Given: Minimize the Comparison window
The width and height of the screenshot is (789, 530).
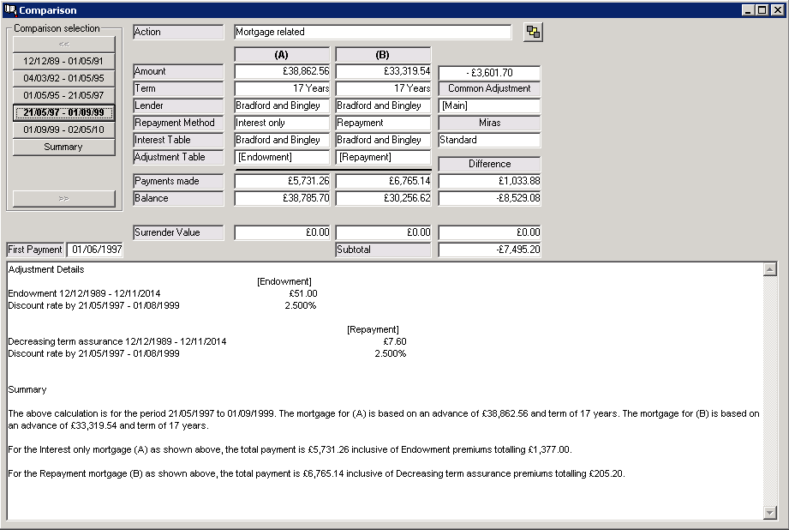Looking at the screenshot, I should point(748,9).
